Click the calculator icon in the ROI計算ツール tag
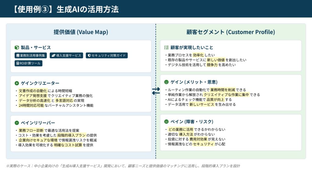 point(18,63)
